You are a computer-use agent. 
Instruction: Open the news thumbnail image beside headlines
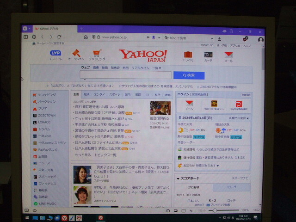(160, 108)
